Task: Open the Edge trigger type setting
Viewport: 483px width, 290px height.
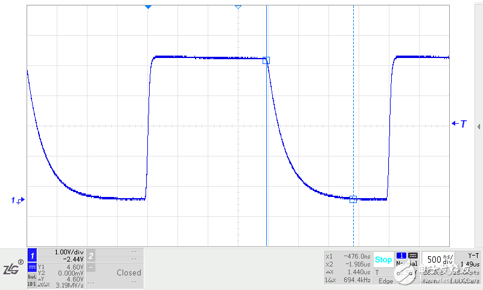Action: click(x=385, y=281)
